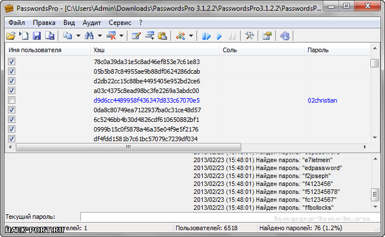The height and width of the screenshot is (237, 385).
Task: Uncheck the checkbox for hash df4fdd1581b7c61bc57079c7239df034
Action: click(x=11, y=138)
